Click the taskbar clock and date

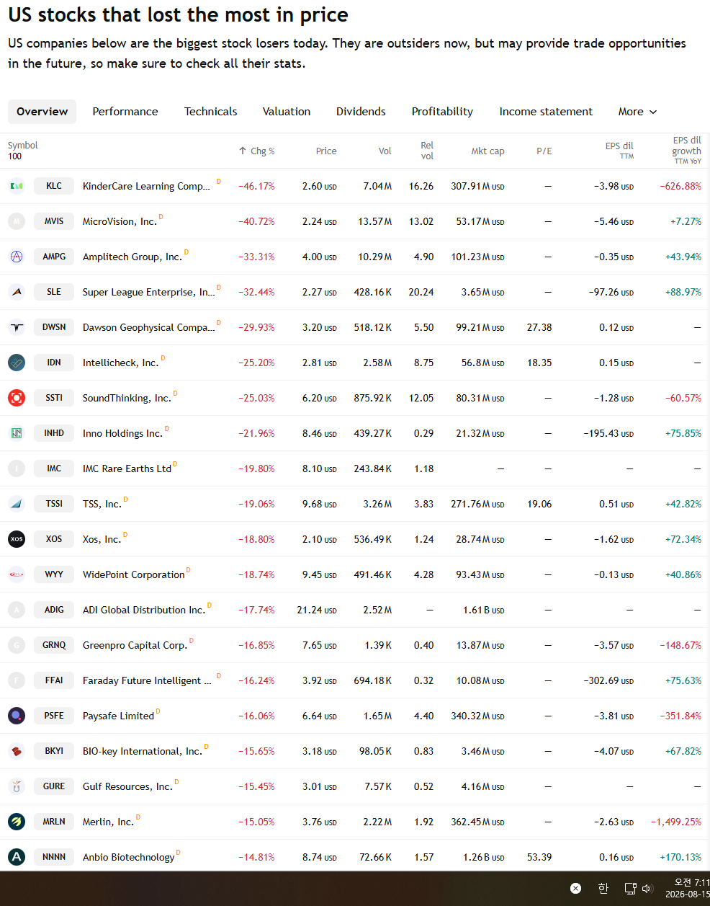click(x=688, y=888)
